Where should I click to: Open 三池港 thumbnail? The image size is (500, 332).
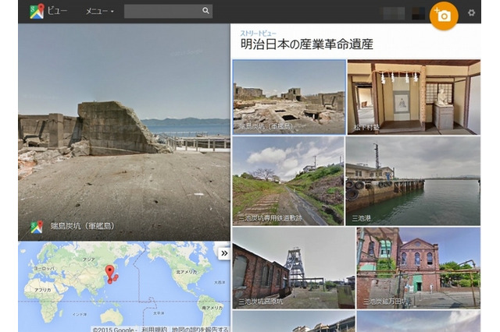413,181
